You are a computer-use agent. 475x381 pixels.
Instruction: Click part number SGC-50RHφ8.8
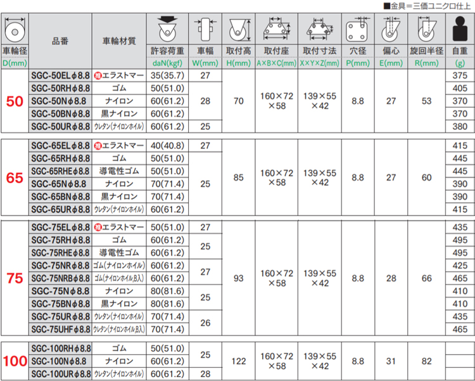60,88
